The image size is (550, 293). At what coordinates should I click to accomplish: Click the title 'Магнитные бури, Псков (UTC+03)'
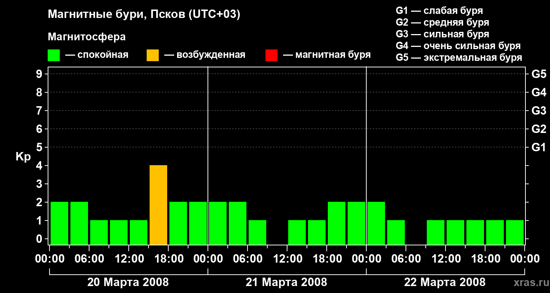(144, 15)
